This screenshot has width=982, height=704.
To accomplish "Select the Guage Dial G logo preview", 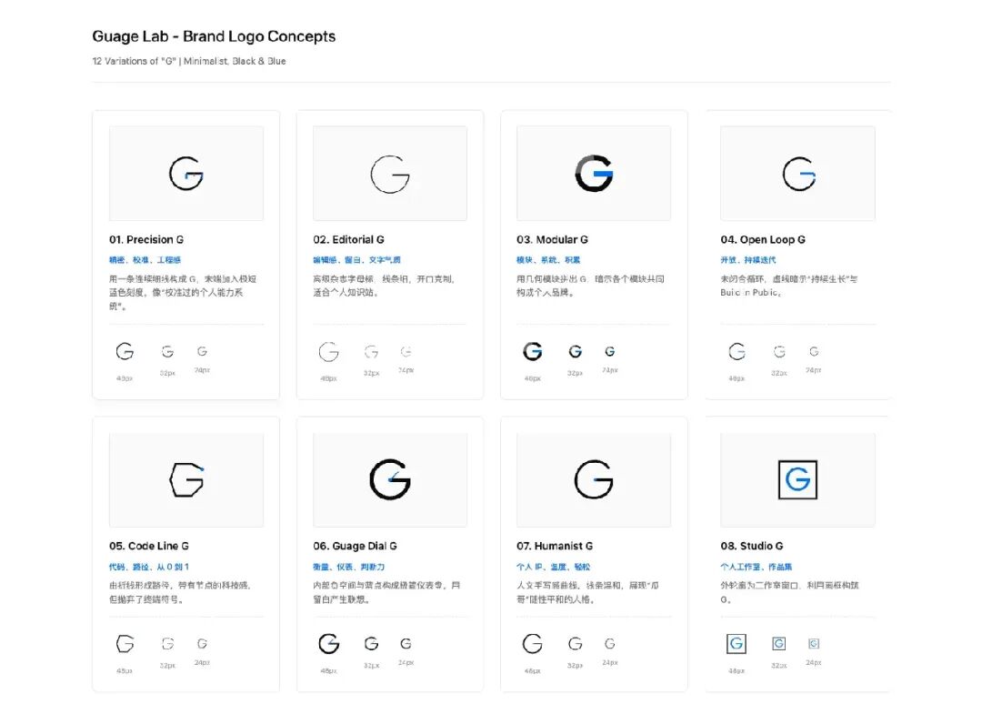I will [389, 479].
